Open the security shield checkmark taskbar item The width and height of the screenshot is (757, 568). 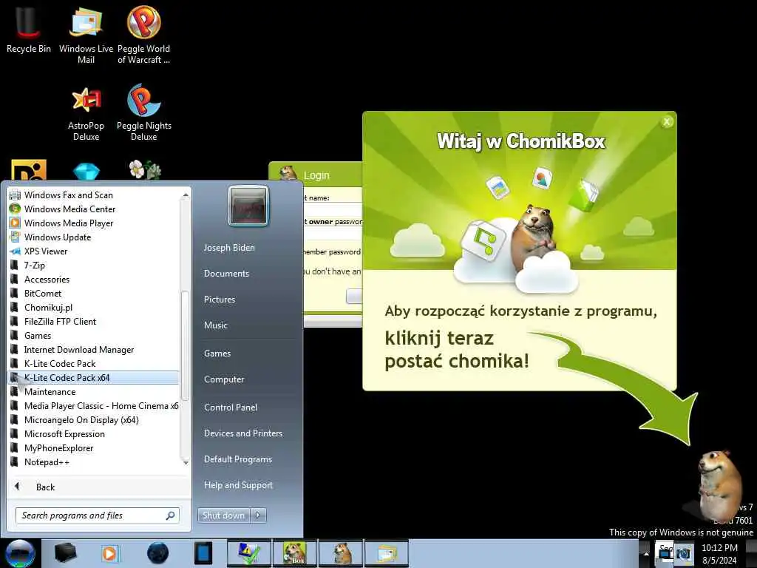249,553
